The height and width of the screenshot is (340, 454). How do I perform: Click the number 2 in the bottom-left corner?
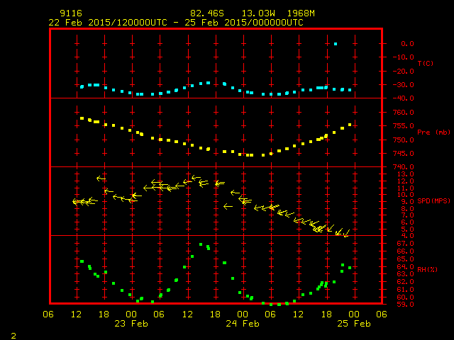[x=13, y=336]
